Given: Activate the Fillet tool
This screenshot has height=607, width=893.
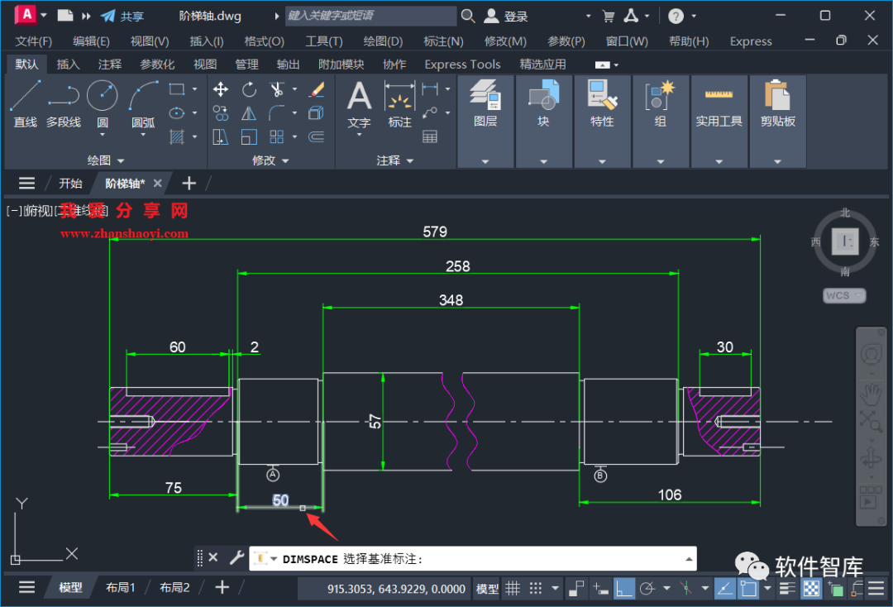Looking at the screenshot, I should point(277,112).
